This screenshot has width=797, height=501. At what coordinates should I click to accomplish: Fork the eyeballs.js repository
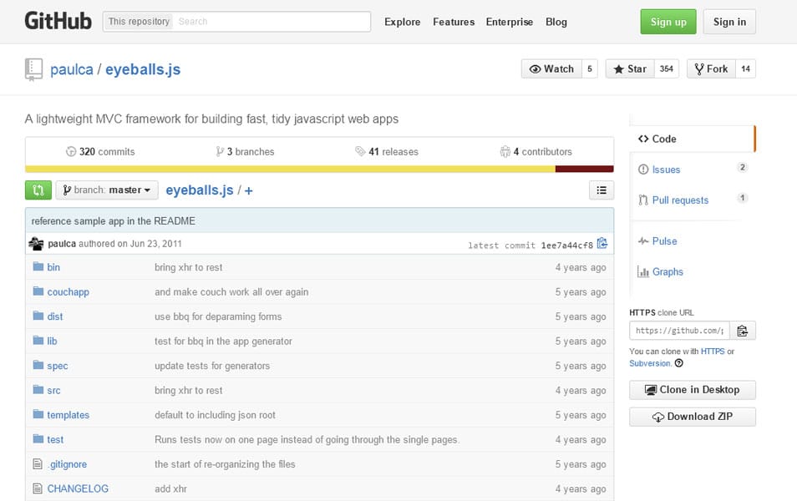[711, 68]
